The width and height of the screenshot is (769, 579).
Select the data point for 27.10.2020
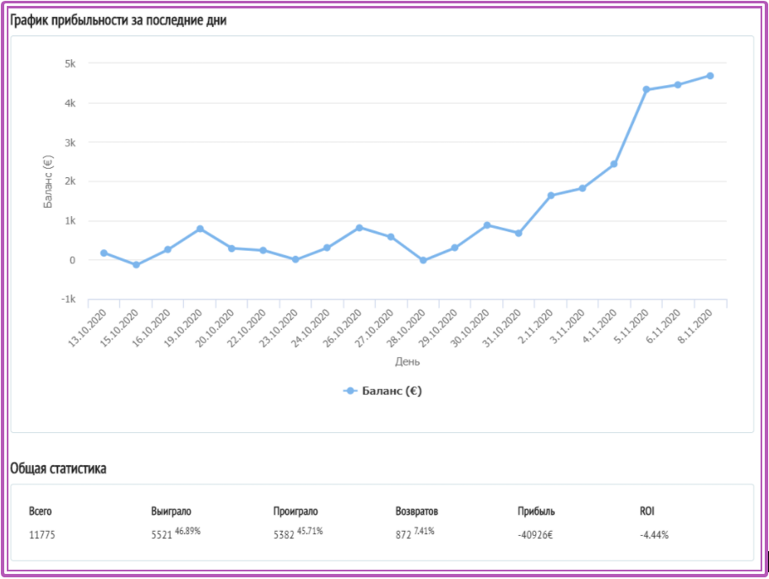click(391, 237)
